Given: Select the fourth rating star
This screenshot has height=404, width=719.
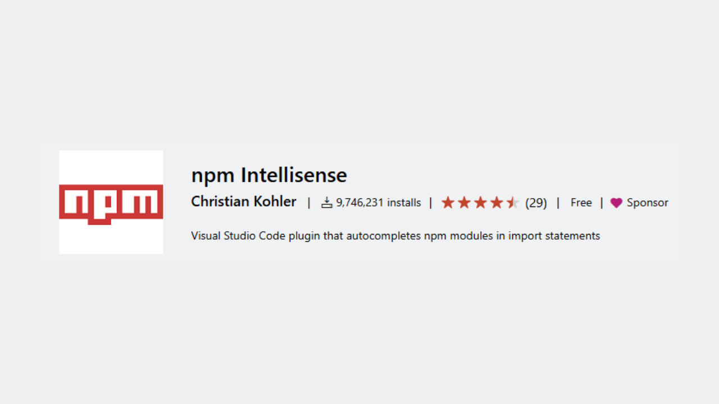Looking at the screenshot, I should click(497, 203).
